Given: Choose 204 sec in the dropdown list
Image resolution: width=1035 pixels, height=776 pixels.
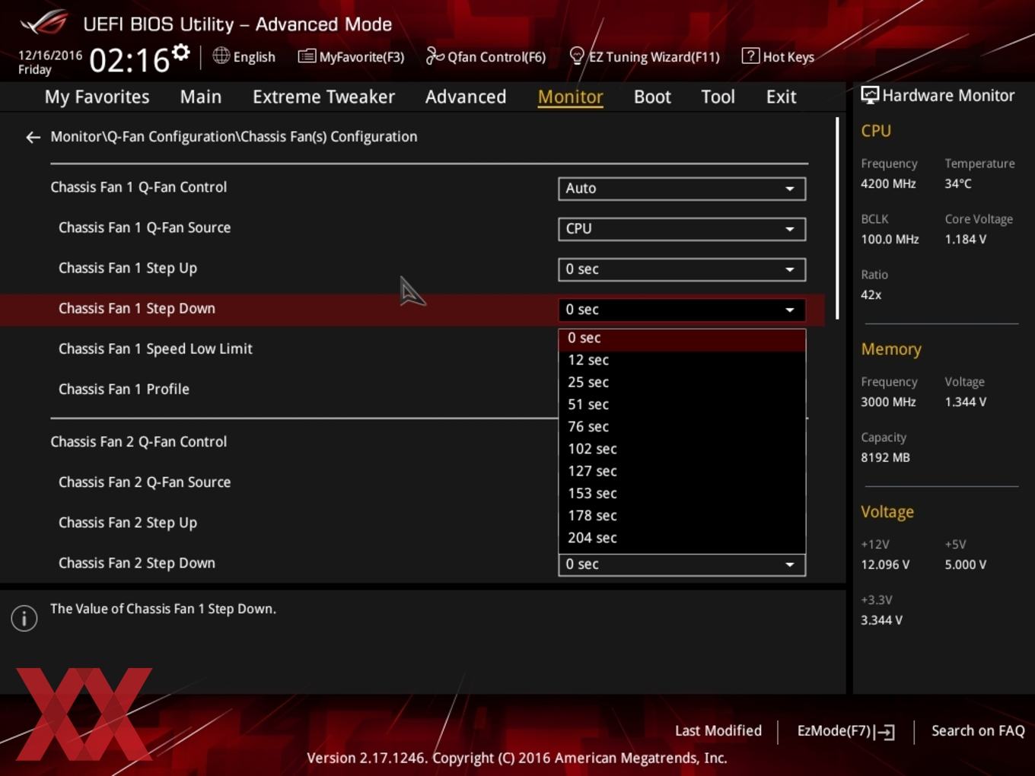Looking at the screenshot, I should [x=682, y=538].
